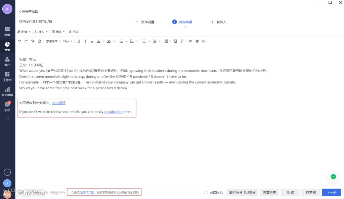Click the 存草稿 save draft button
Image resolution: width=344 pixels, height=199 pixels.
coord(311,192)
